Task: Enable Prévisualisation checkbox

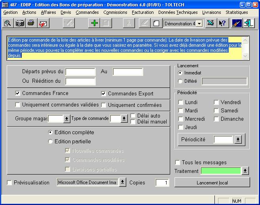Action: click(x=9, y=182)
